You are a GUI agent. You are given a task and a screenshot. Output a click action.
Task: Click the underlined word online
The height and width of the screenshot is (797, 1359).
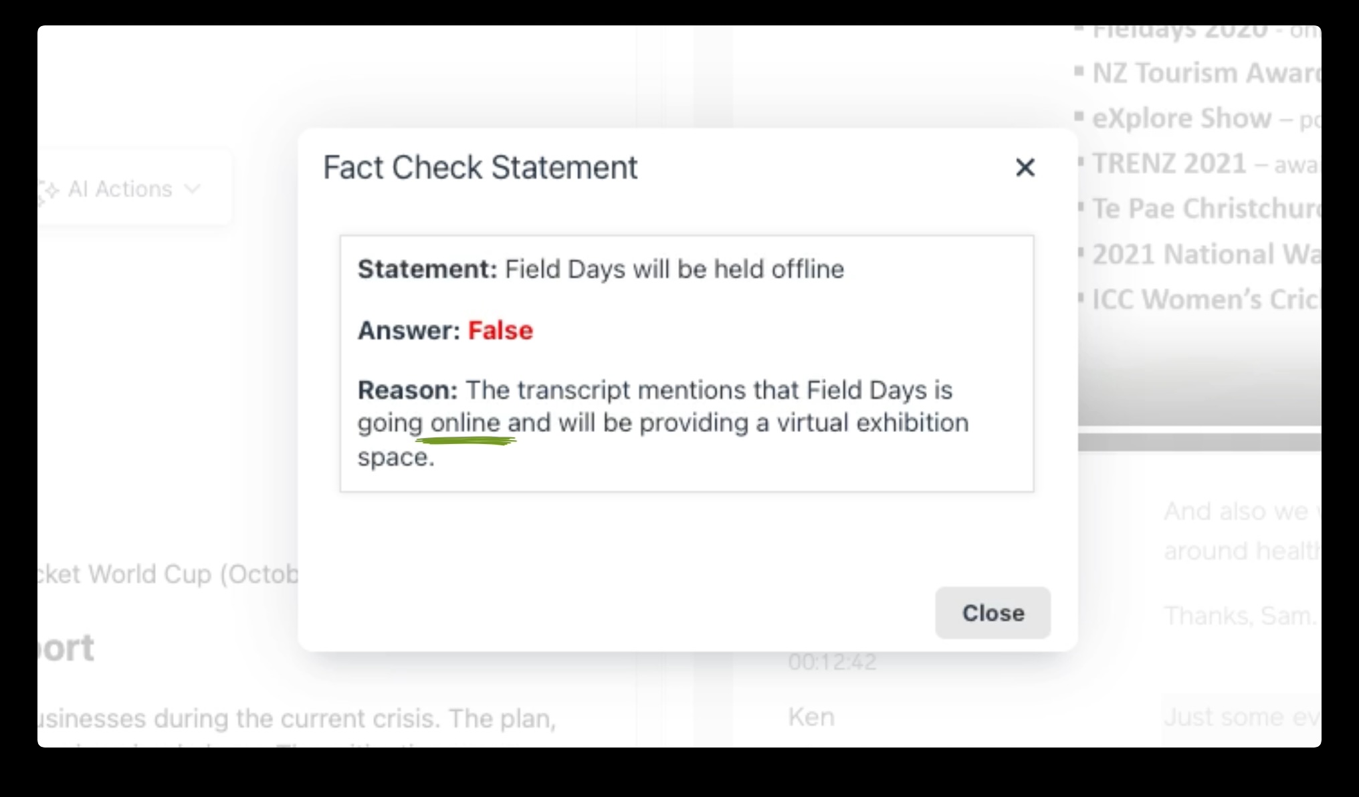coord(465,423)
